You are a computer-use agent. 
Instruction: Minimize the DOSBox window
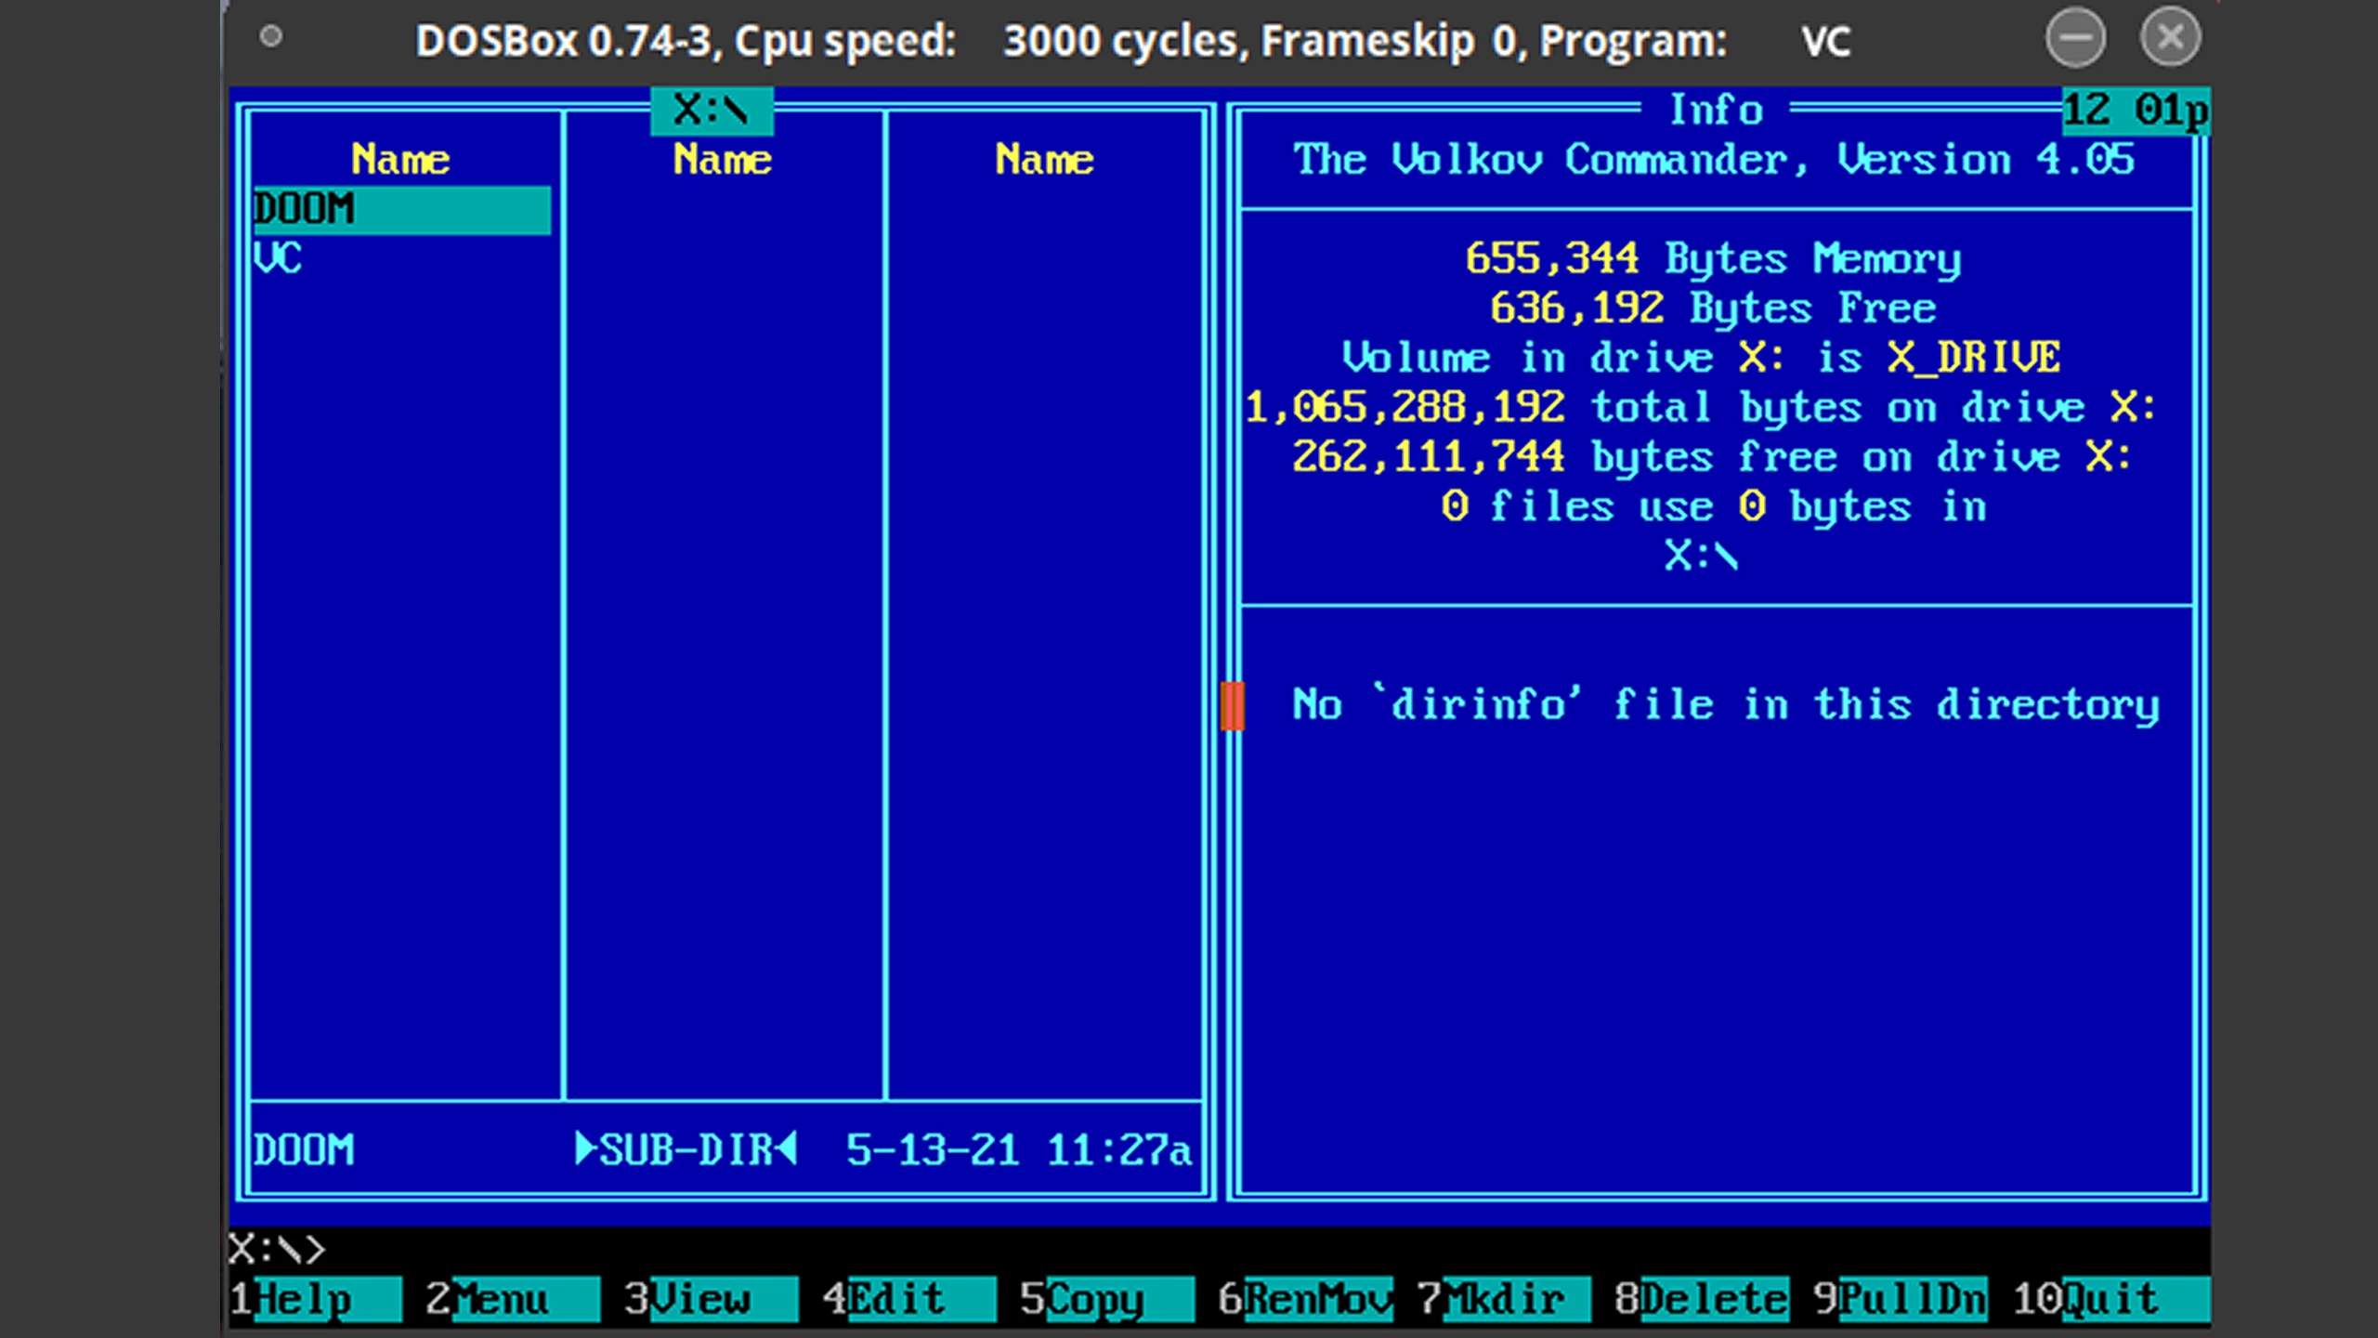click(x=2075, y=38)
